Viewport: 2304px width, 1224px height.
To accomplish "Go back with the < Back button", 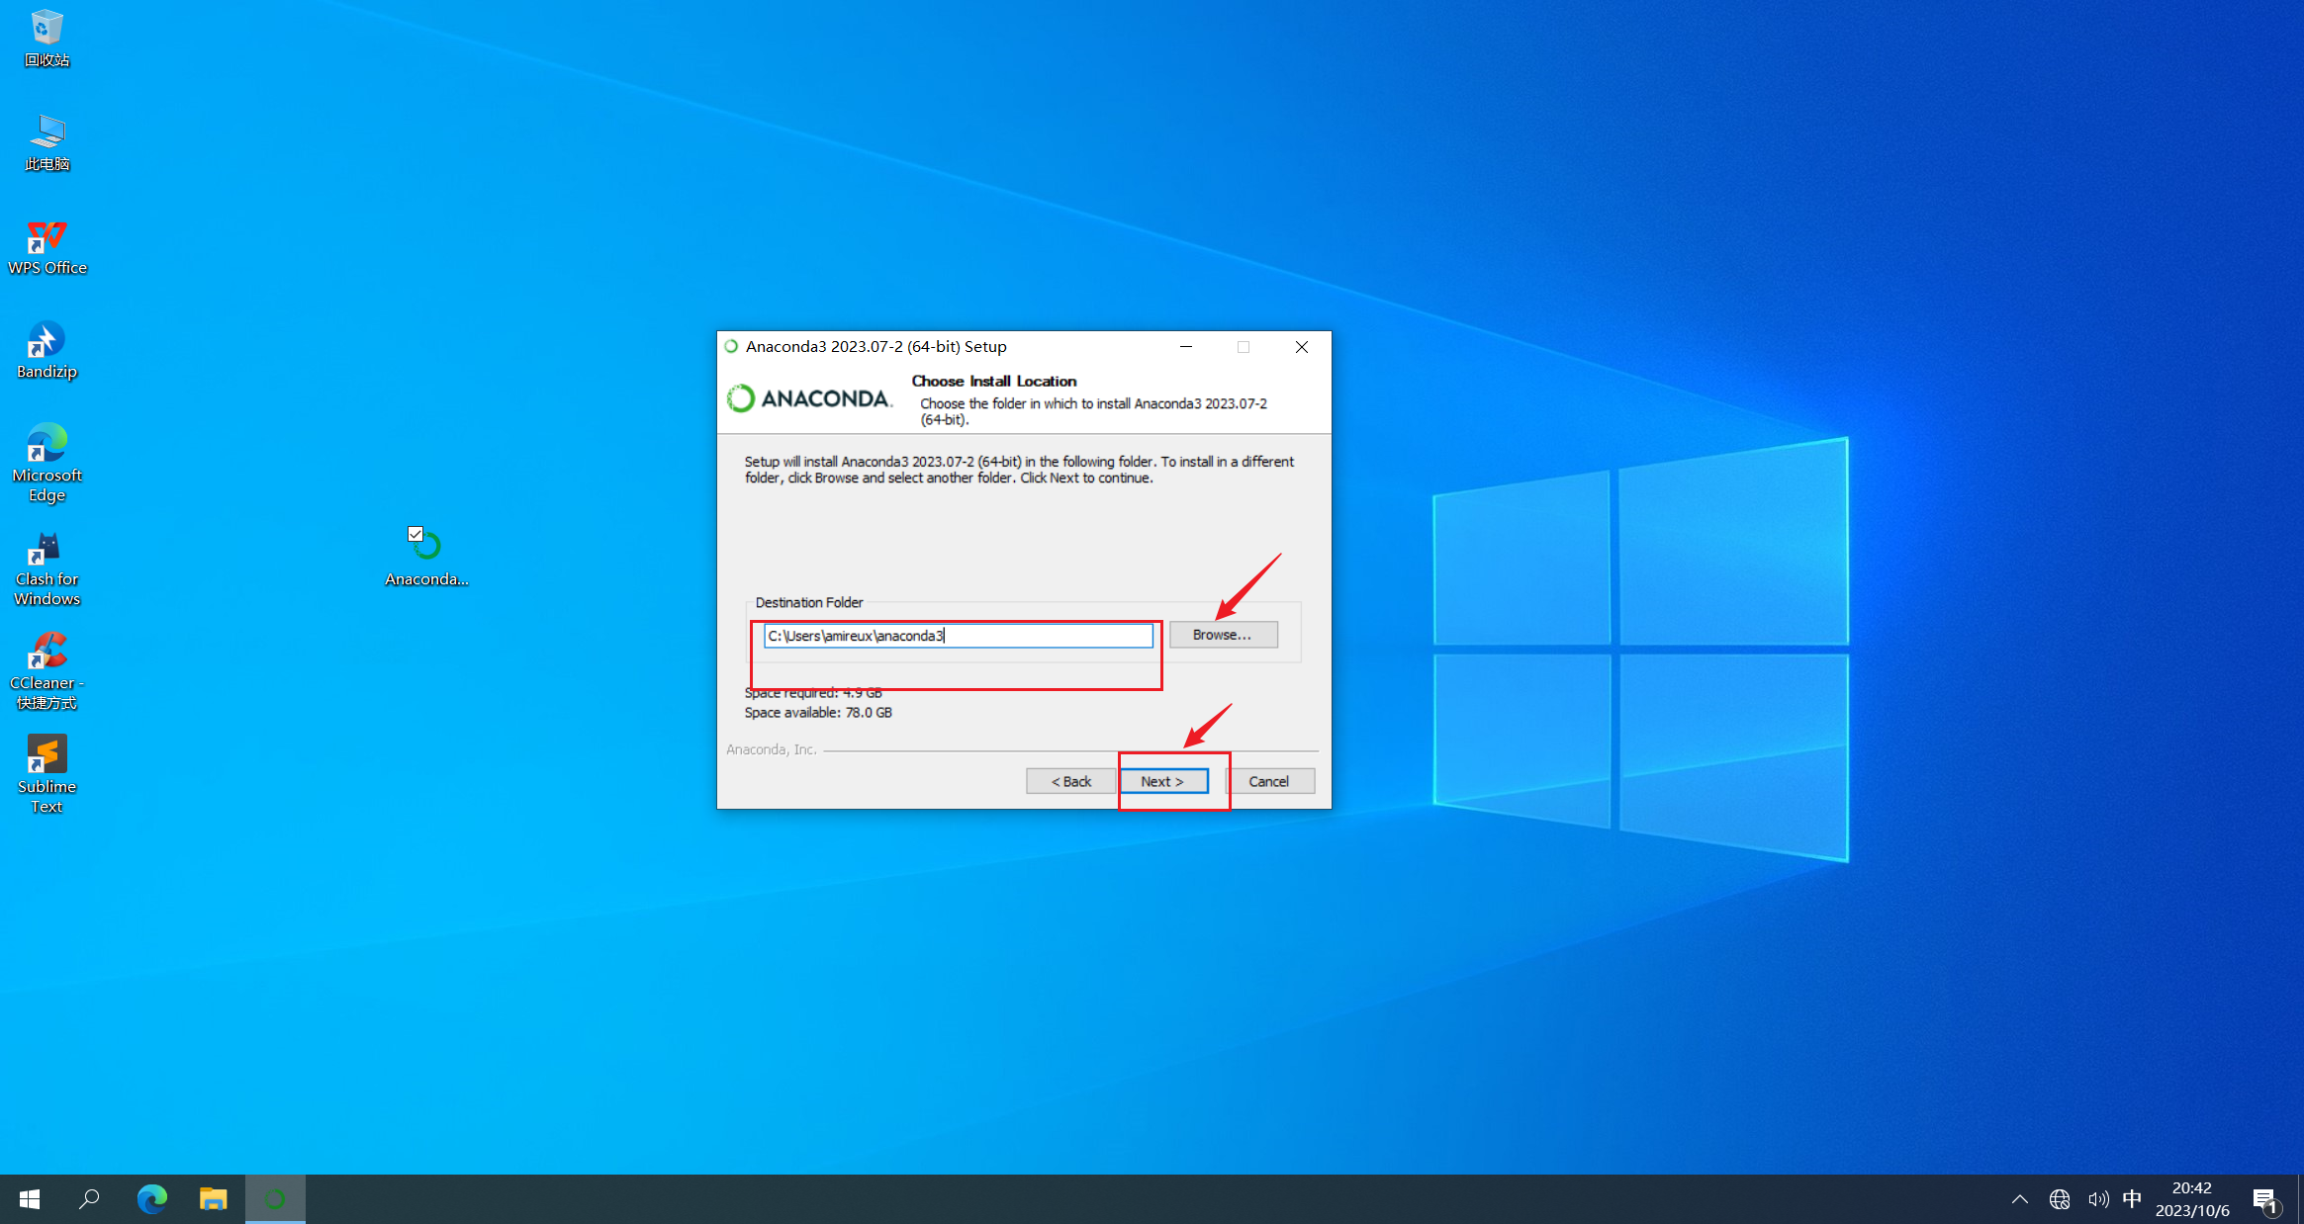I will pos(1070,781).
